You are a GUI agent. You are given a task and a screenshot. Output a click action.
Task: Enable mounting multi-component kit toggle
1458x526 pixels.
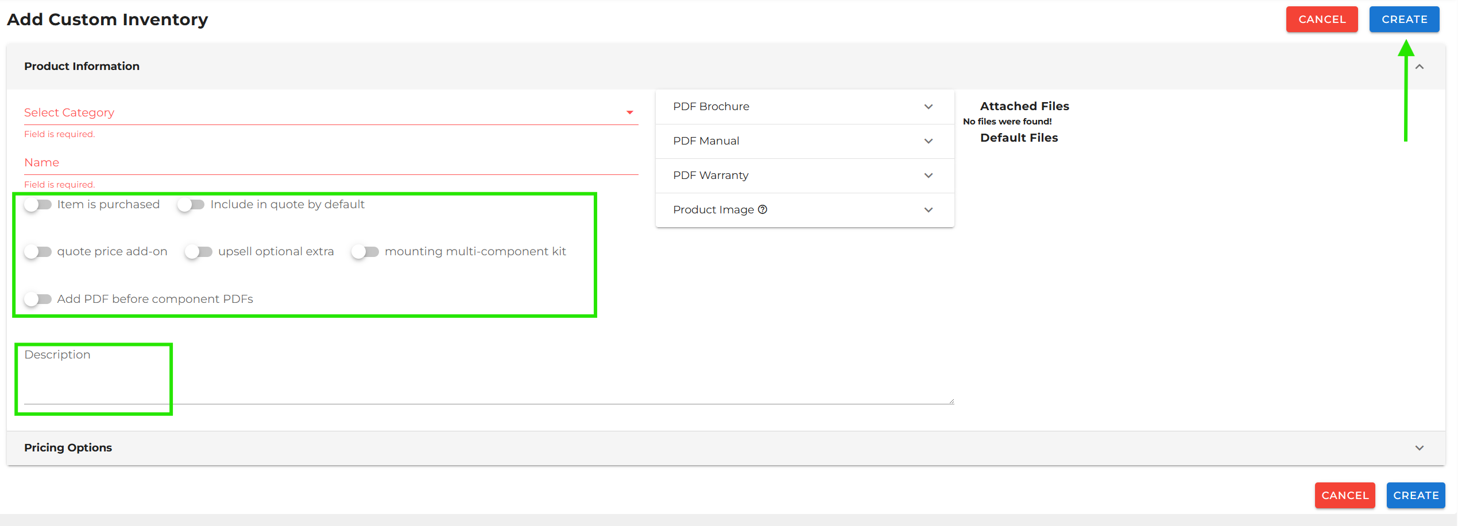(365, 252)
